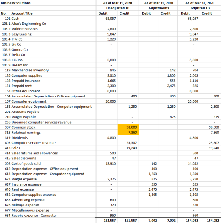Click the 'Account Title' column header
The image size is (221, 223).
click(x=22, y=13)
